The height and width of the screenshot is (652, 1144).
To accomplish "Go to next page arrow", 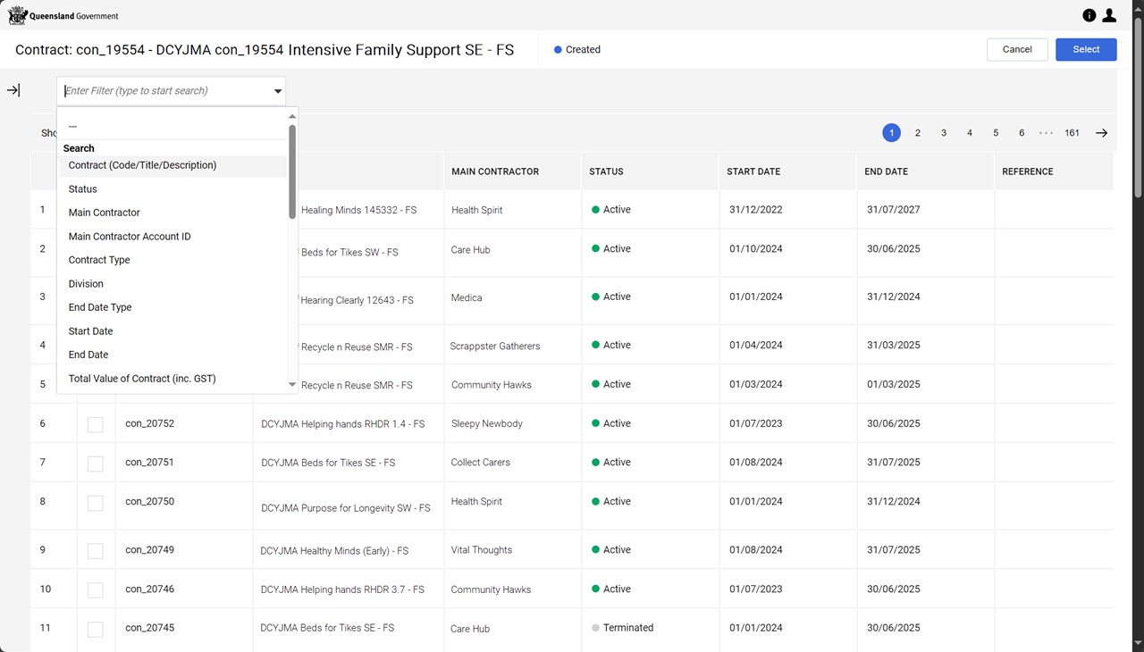I will tap(1101, 133).
